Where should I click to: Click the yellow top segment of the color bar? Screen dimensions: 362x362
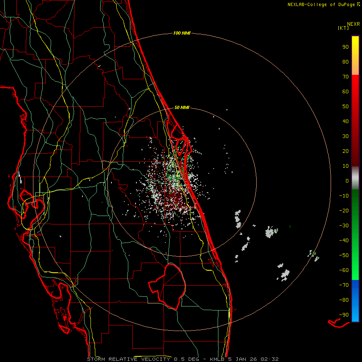[355, 56]
